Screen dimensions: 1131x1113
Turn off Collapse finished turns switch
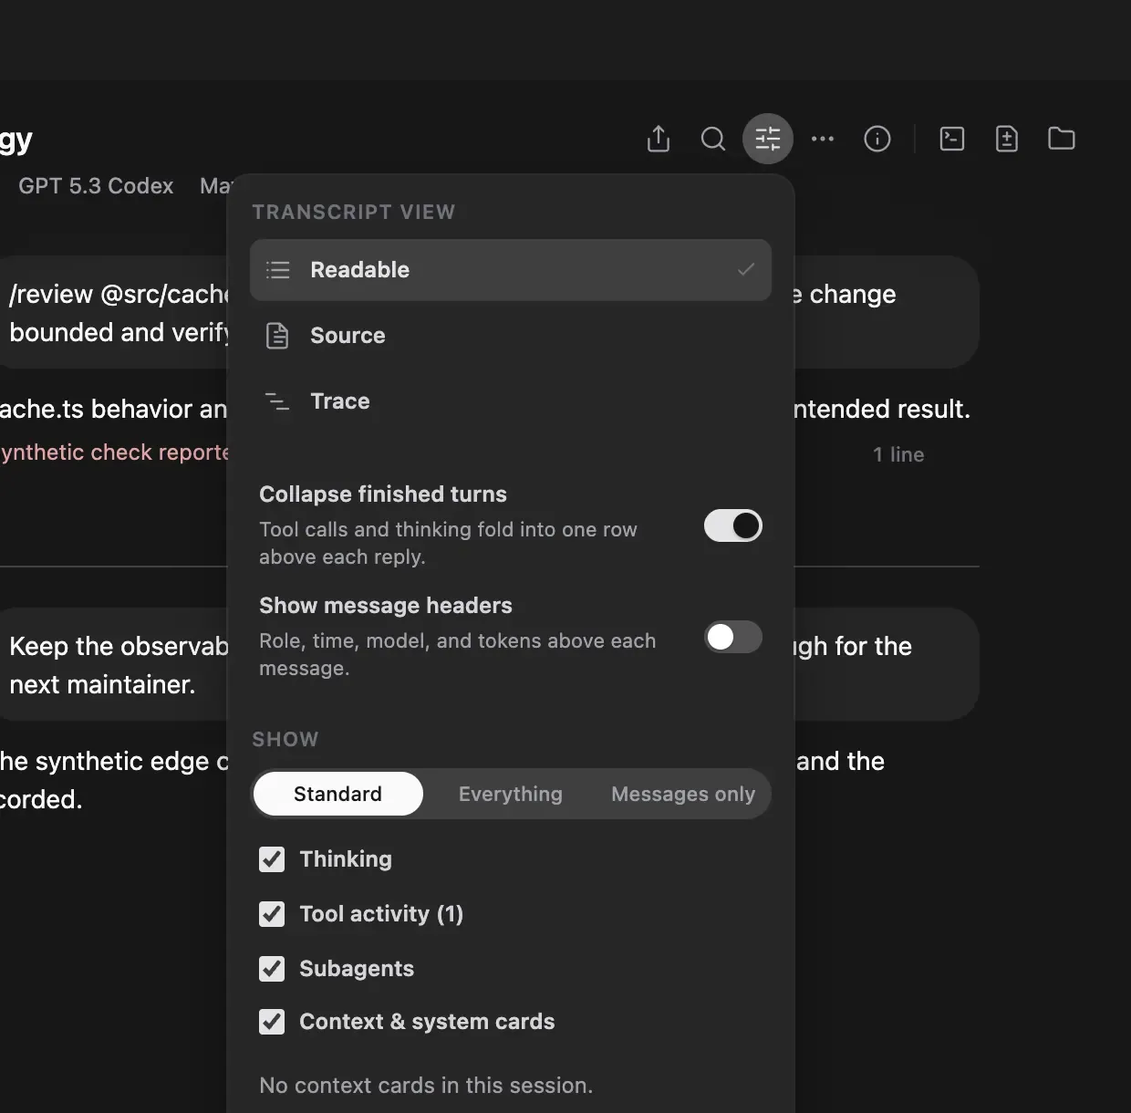(733, 525)
